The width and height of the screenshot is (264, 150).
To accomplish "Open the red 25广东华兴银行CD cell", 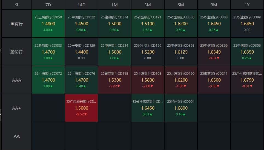I will click(x=81, y=108).
